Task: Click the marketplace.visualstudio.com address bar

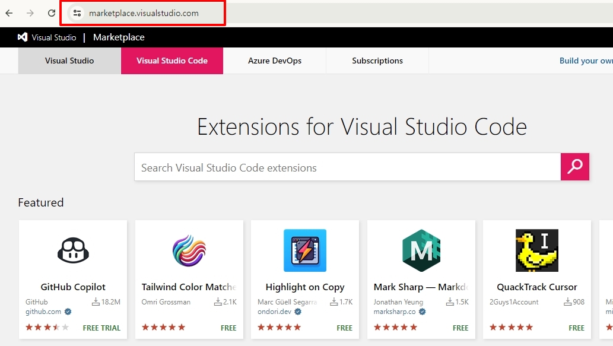Action: (x=143, y=13)
